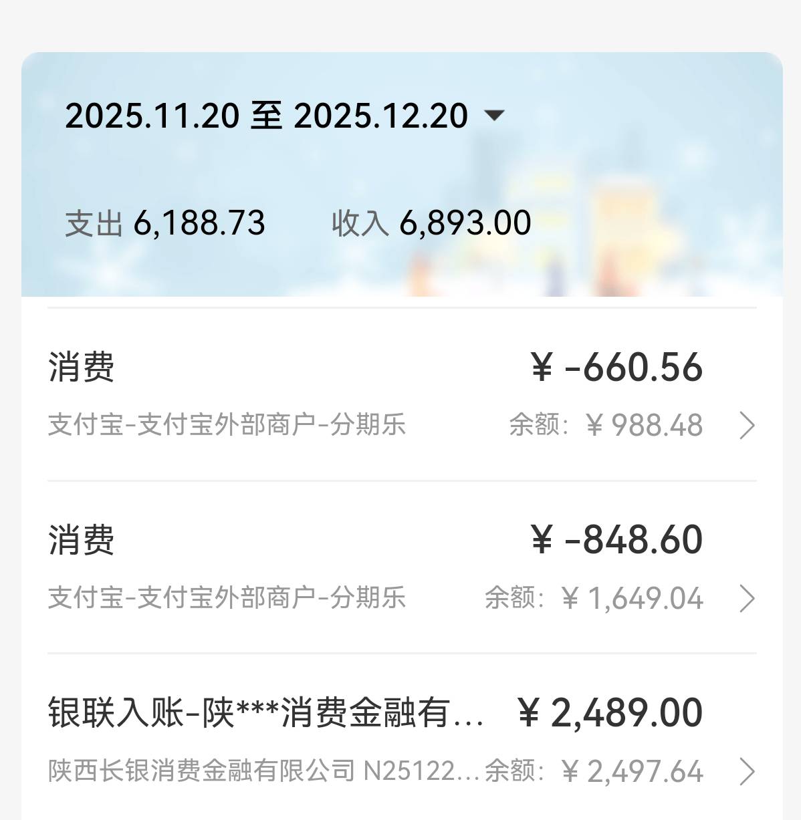Expand the ¥ -660.56 transaction chevron
Image resolution: width=801 pixels, height=820 pixels.
click(x=747, y=425)
